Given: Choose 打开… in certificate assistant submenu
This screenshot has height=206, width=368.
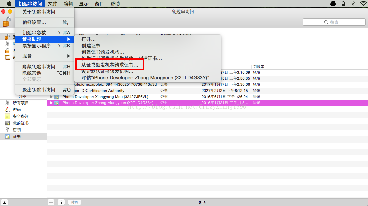Looking at the screenshot, I should point(148,39).
